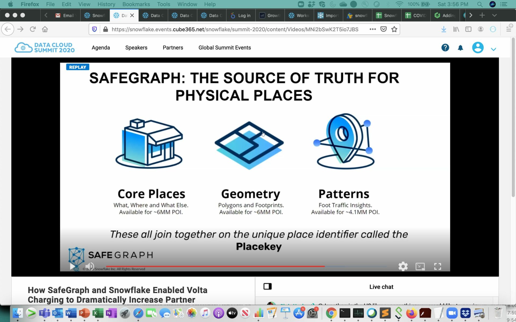The image size is (516, 322).
Task: Enter fullscreen video mode
Action: 438,266
